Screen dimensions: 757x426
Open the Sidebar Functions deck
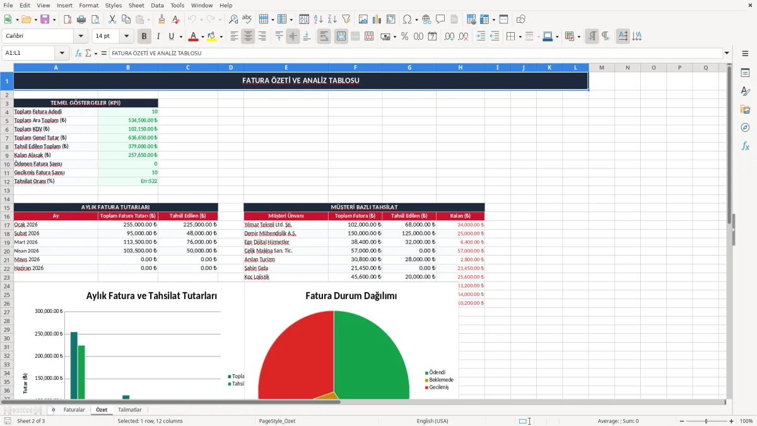click(745, 146)
